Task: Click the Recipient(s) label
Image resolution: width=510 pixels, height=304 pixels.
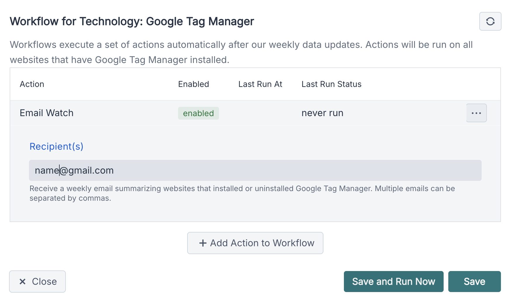Action: [56, 146]
